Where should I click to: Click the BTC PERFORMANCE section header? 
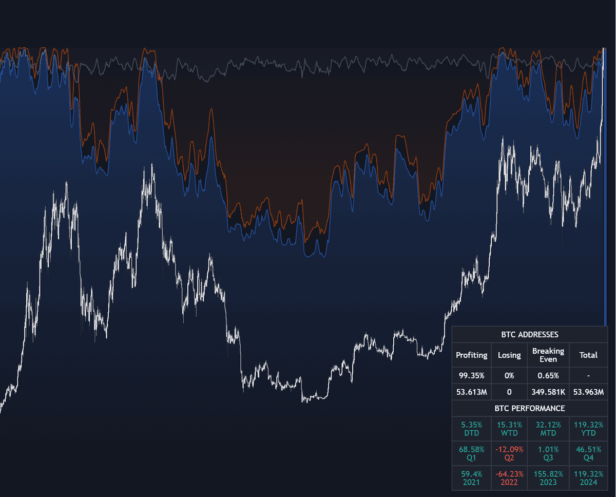click(x=529, y=409)
